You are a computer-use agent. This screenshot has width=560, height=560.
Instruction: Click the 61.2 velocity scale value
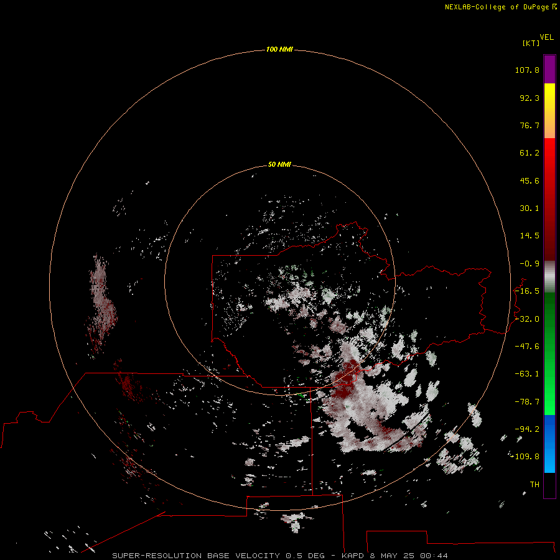[530, 153]
